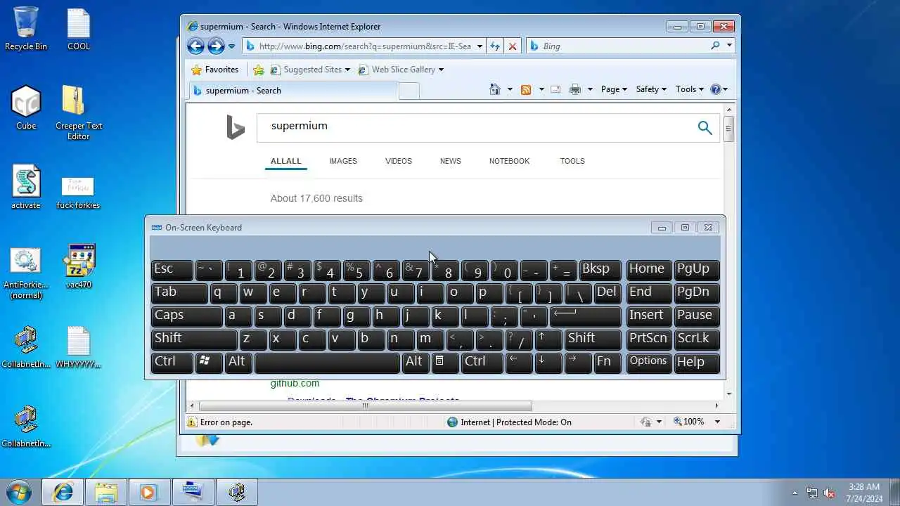Click the IE vertical scrollbar thumb
Screen dimensions: 900x506
tap(729, 129)
